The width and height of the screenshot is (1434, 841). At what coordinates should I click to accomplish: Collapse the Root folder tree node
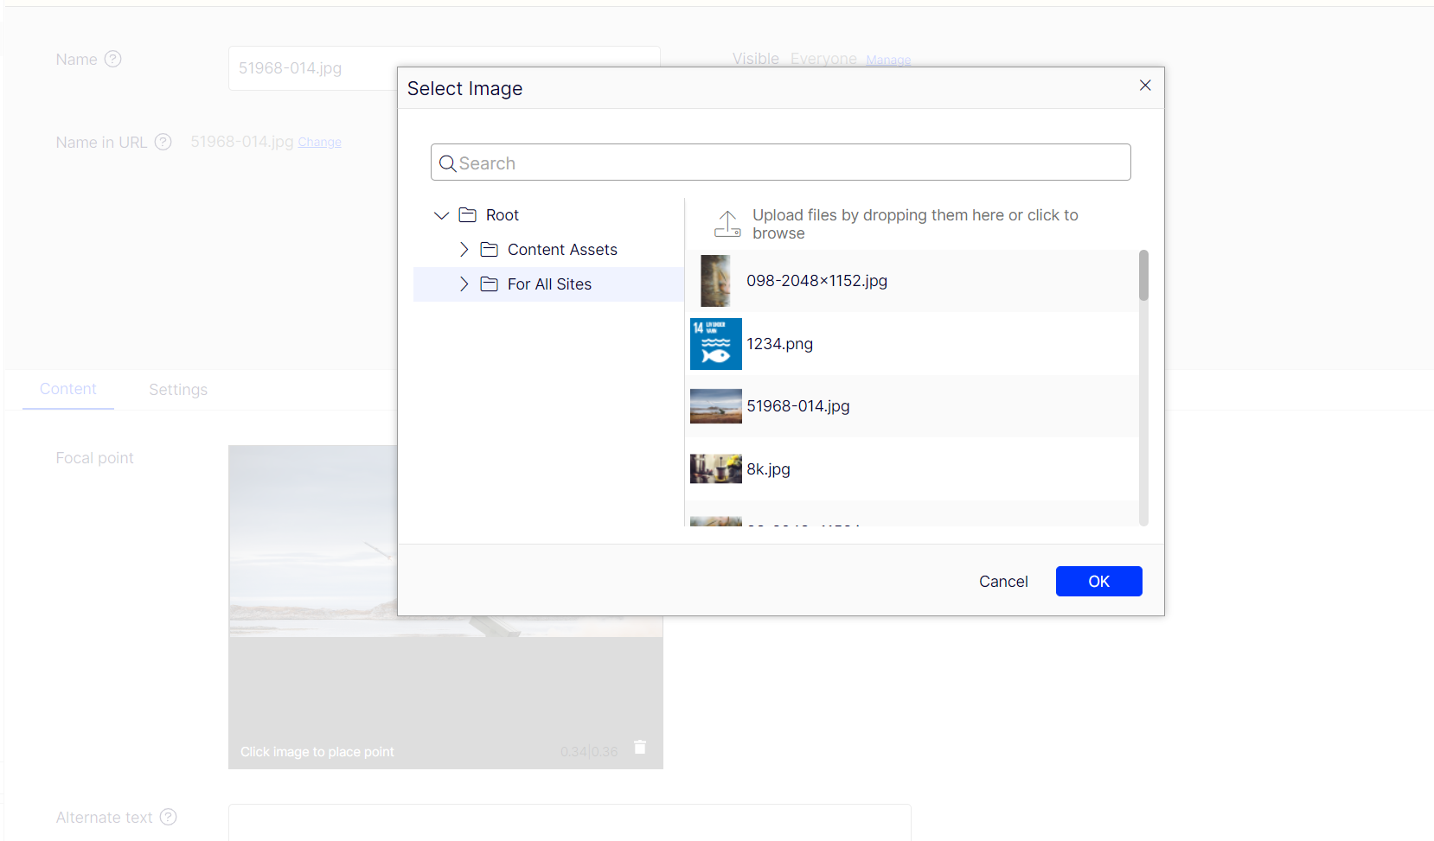(x=441, y=215)
